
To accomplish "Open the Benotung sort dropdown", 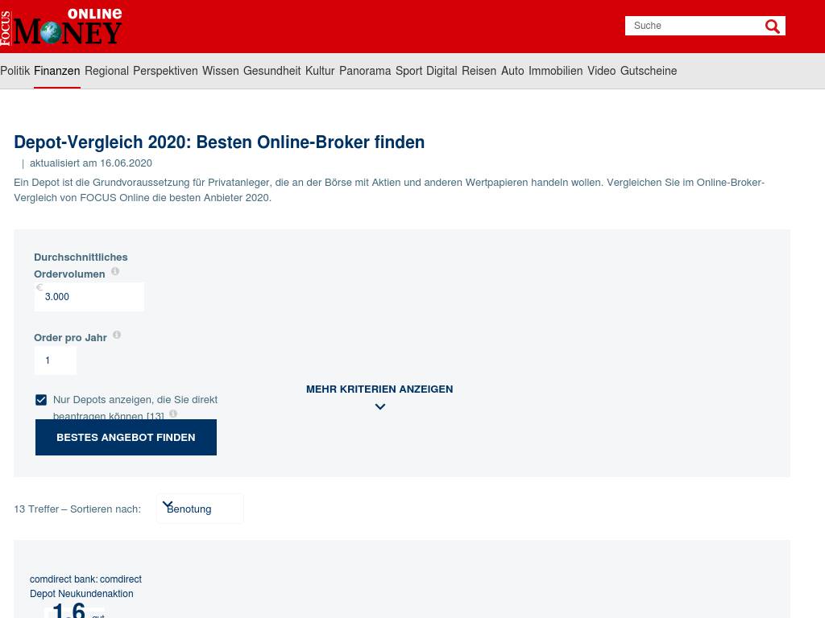I will click(200, 509).
